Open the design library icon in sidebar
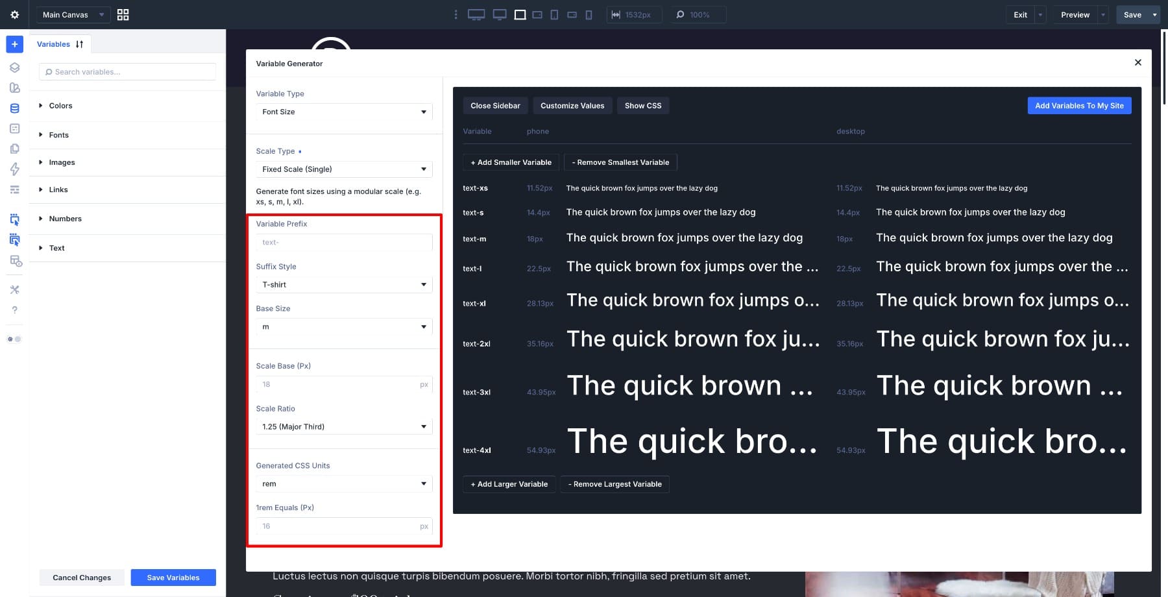 tap(14, 88)
